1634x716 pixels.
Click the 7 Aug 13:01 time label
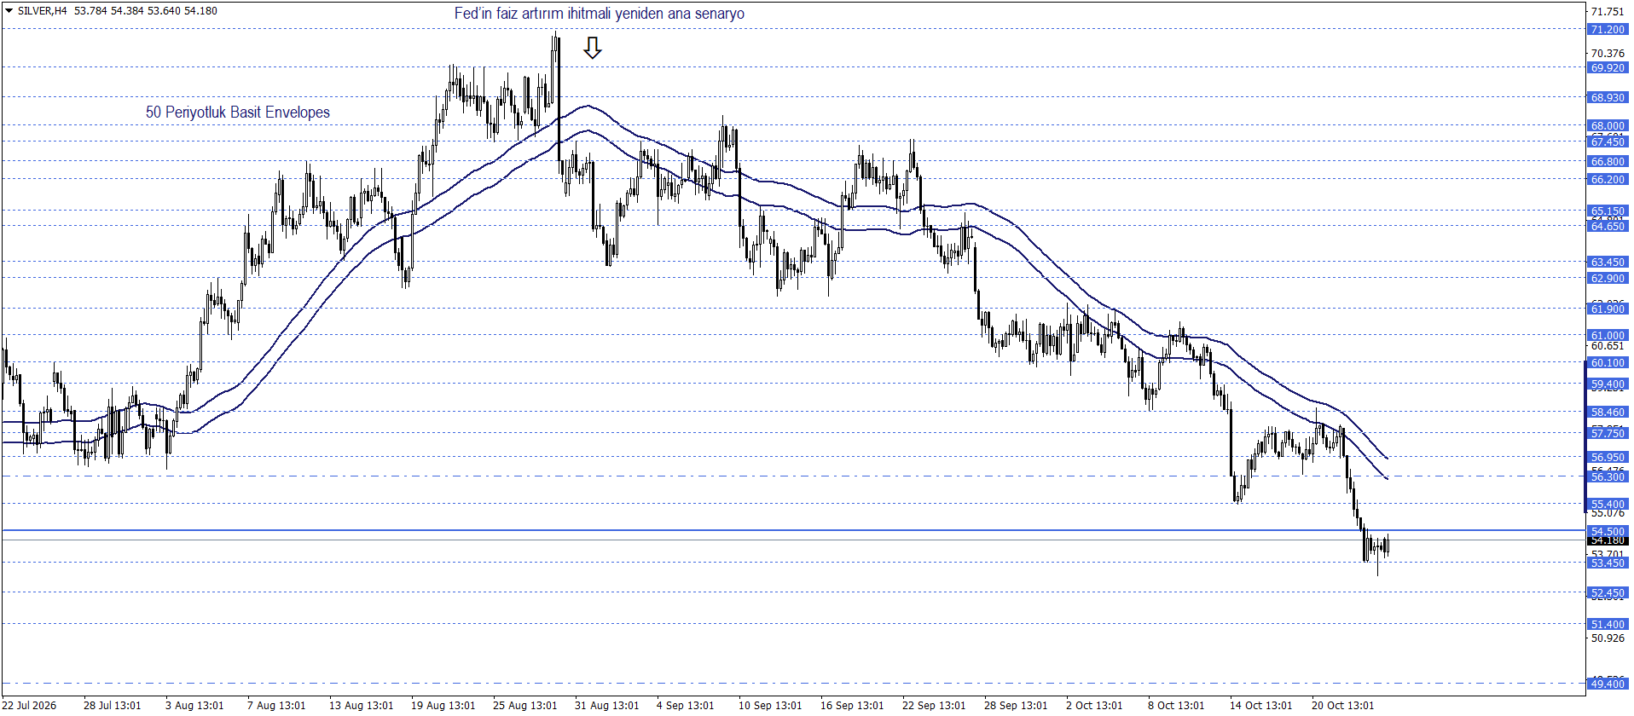[x=276, y=705]
